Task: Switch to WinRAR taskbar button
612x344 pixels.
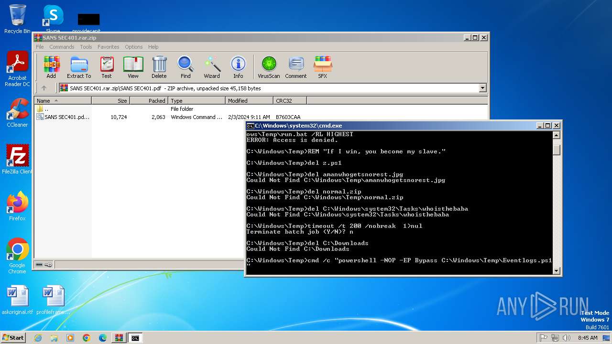Action: coord(119,338)
